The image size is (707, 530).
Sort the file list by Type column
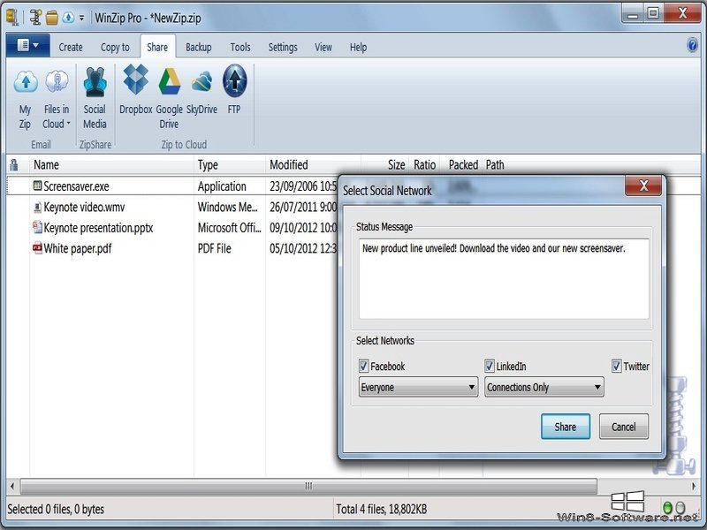click(x=230, y=165)
